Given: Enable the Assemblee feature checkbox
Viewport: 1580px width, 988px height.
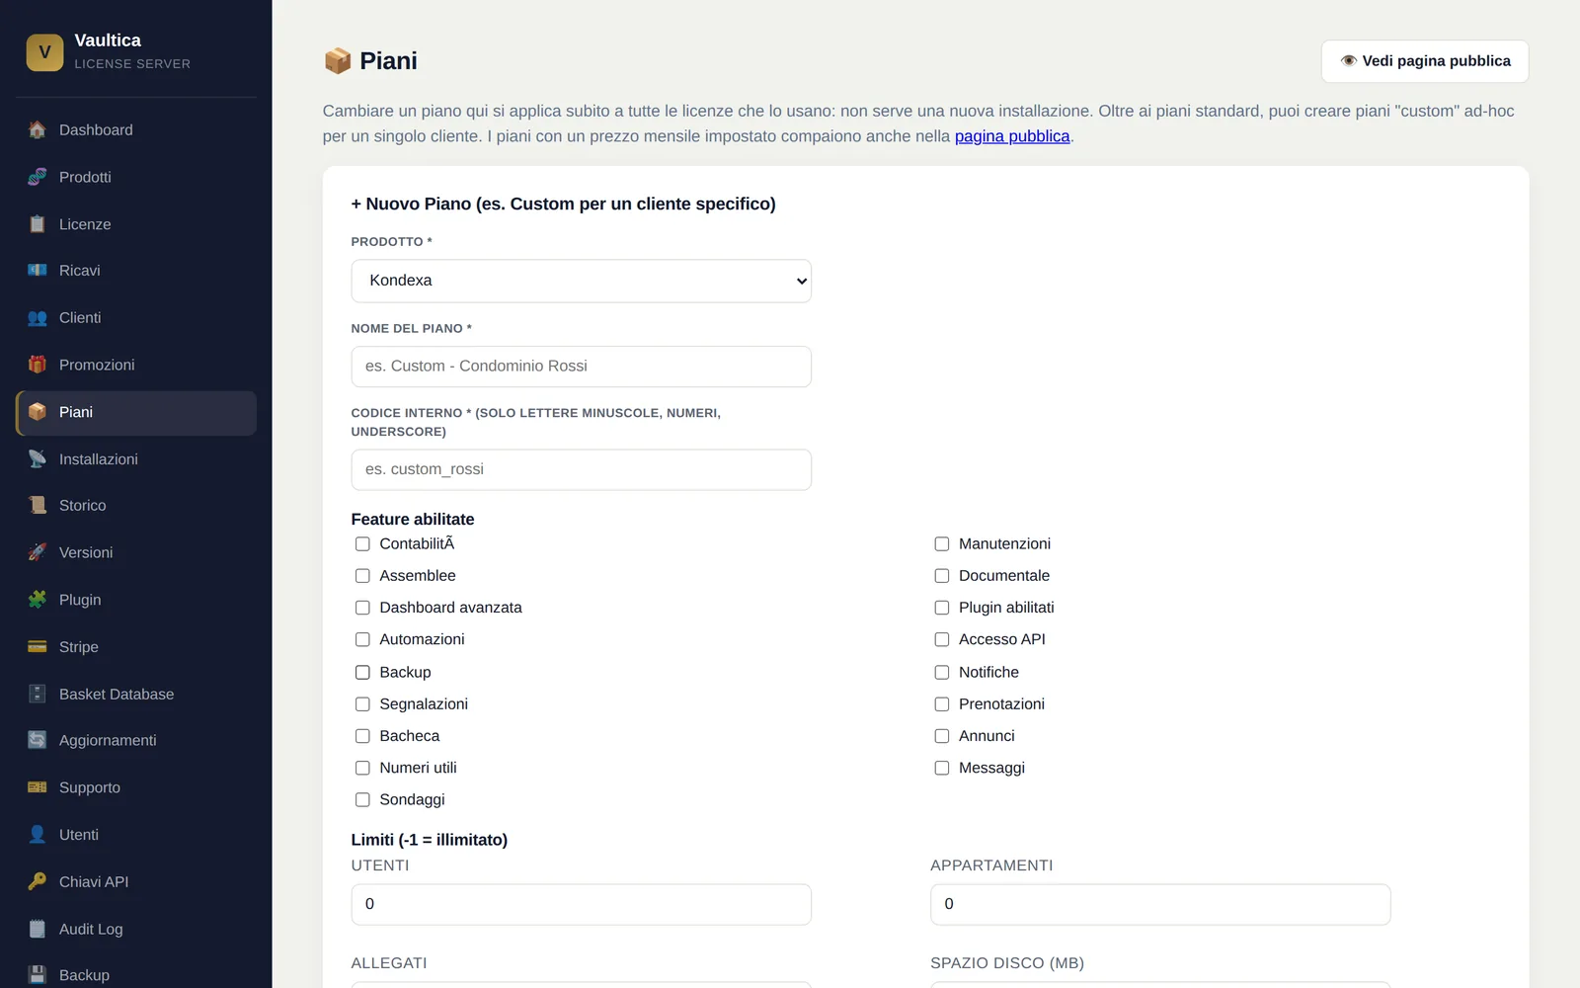Looking at the screenshot, I should tap(362, 576).
